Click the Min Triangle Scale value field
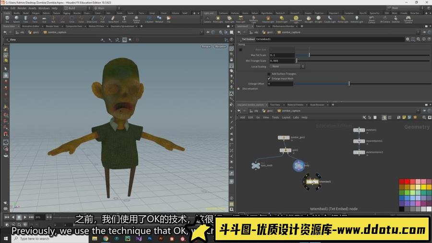The width and height of the screenshot is (432, 243). (x=282, y=61)
